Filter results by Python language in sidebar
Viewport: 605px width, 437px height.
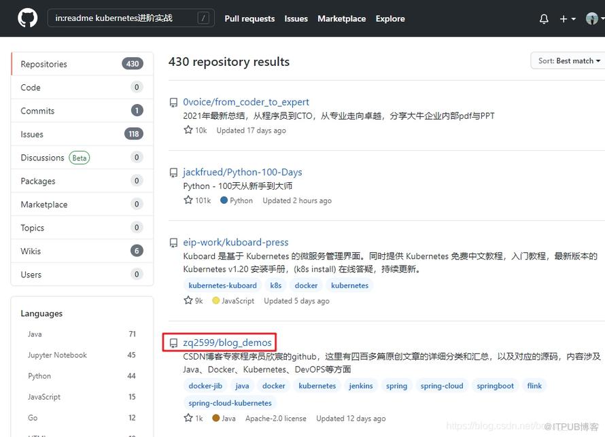(82, 376)
